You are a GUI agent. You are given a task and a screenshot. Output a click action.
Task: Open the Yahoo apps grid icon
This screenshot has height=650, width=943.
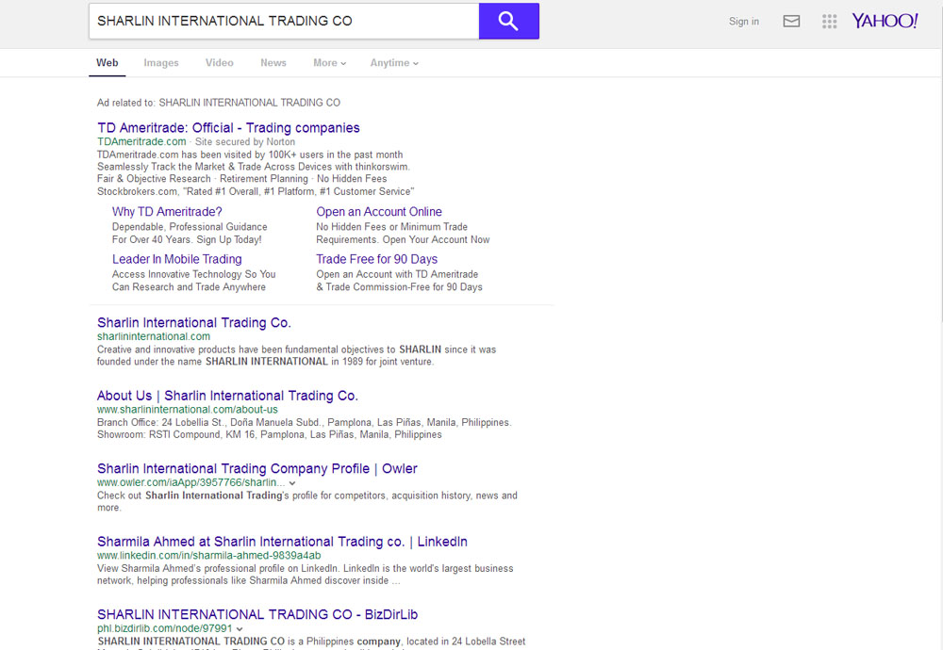829,22
